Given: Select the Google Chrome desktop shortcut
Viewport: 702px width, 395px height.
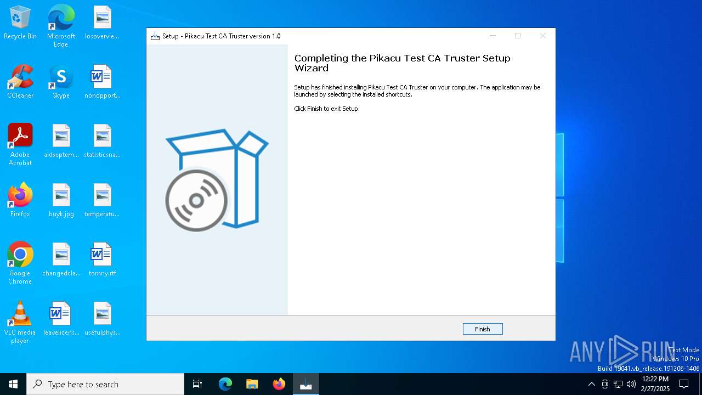Looking at the screenshot, I should pos(20,263).
